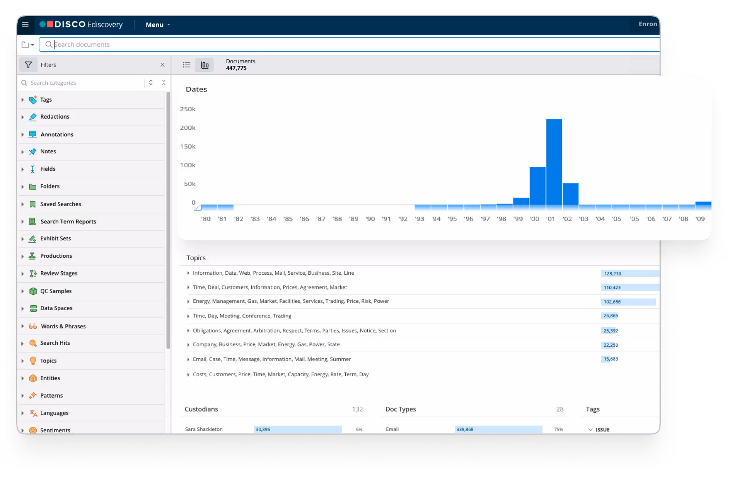Click the Redactions eraser icon
Viewport: 740px width, 482px height.
[33, 117]
